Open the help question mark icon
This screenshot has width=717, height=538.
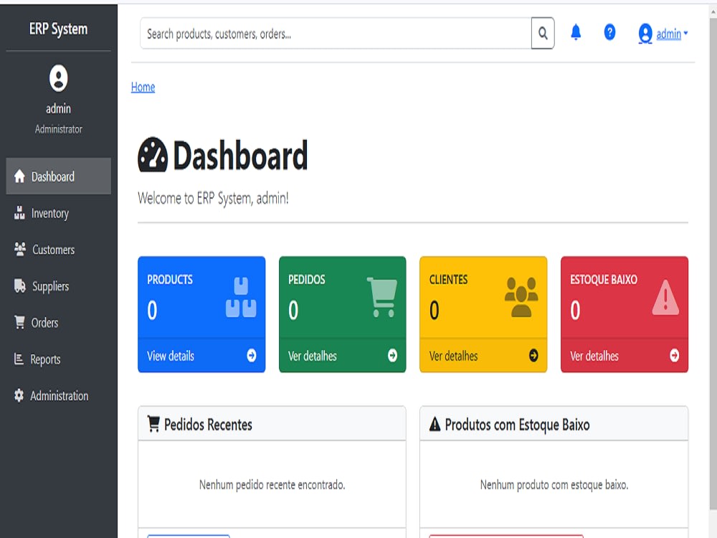pos(609,32)
